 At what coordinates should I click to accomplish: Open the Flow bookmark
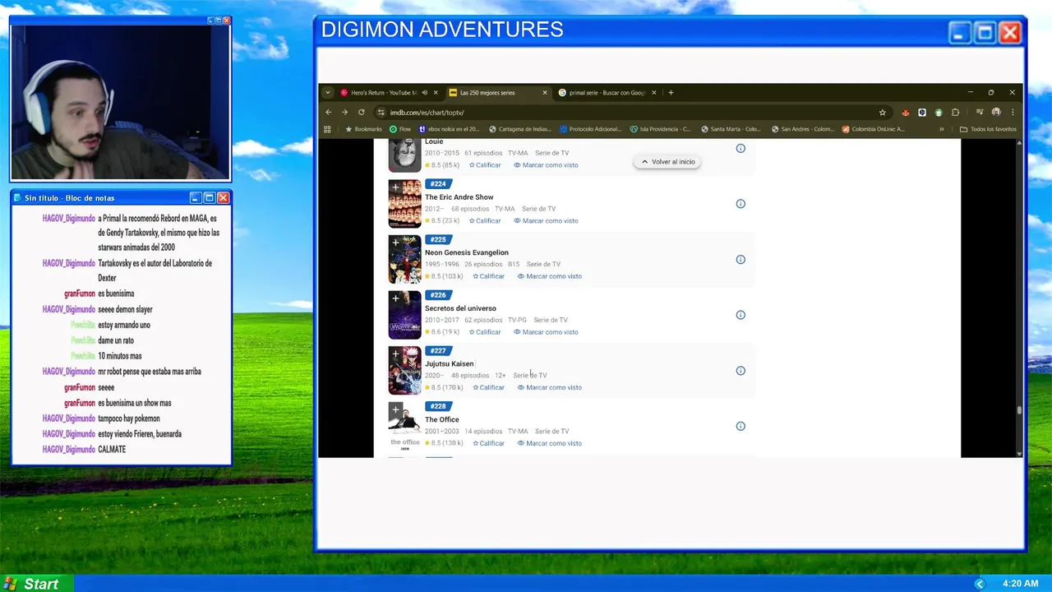click(x=400, y=129)
